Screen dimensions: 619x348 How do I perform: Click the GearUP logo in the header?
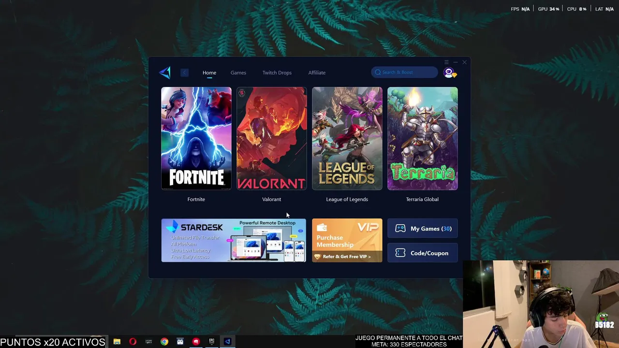pos(165,72)
